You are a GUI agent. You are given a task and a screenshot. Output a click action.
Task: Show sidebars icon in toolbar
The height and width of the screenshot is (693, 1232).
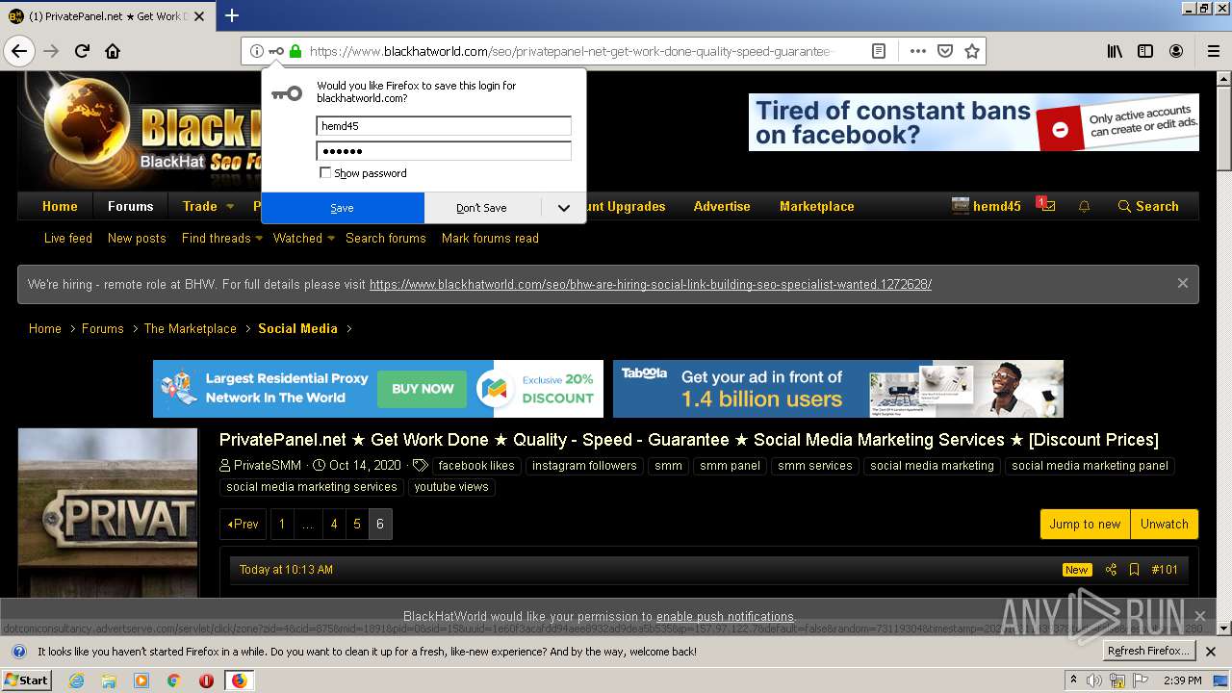1145,51
